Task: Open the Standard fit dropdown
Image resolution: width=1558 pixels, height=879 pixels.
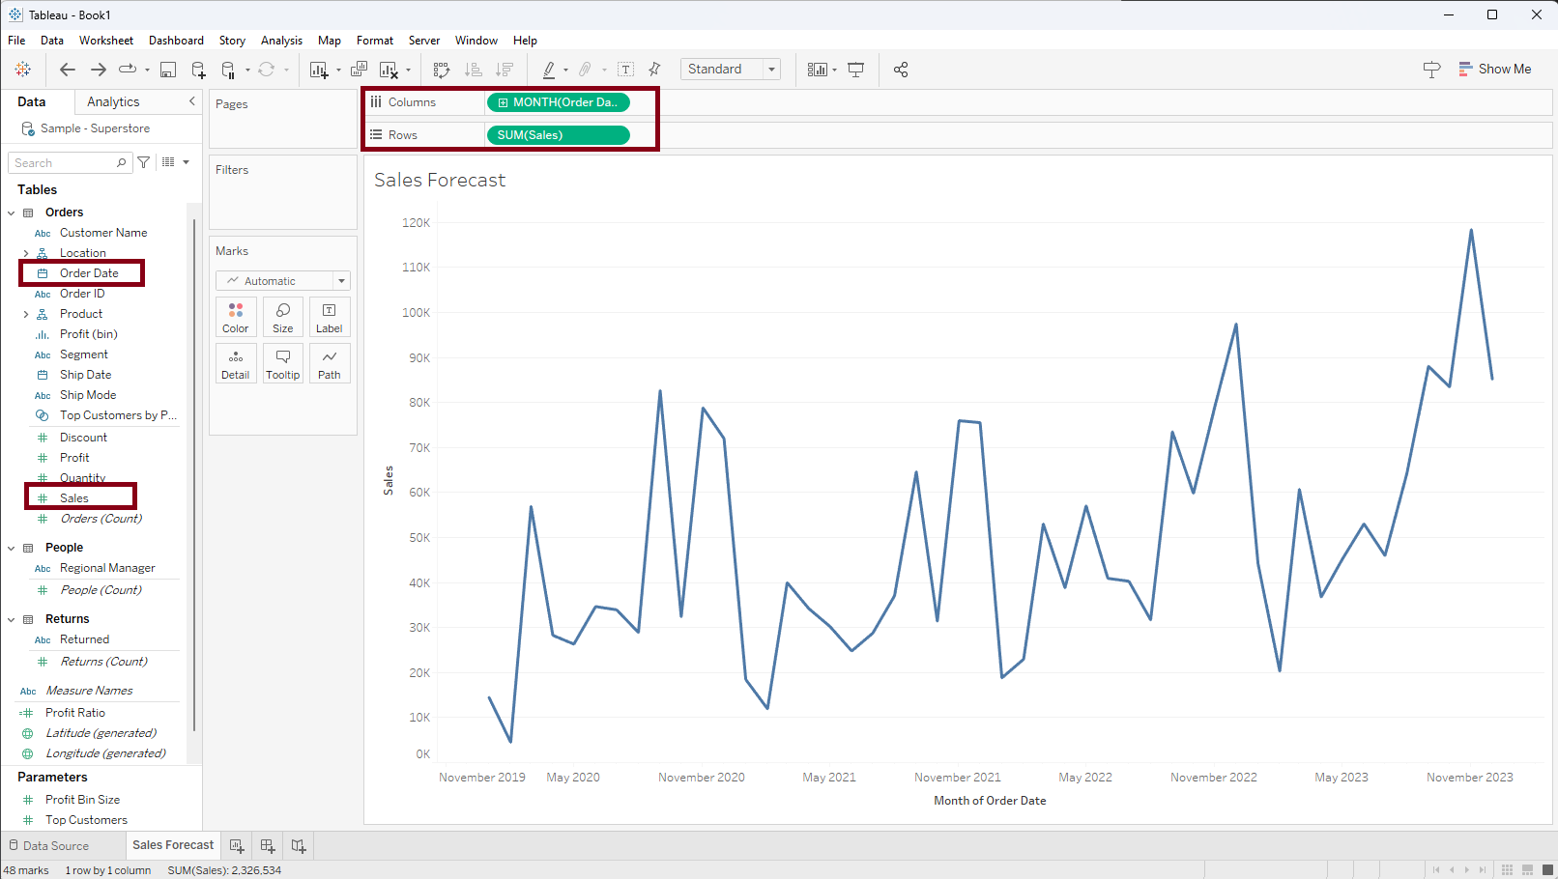Action: tap(730, 70)
